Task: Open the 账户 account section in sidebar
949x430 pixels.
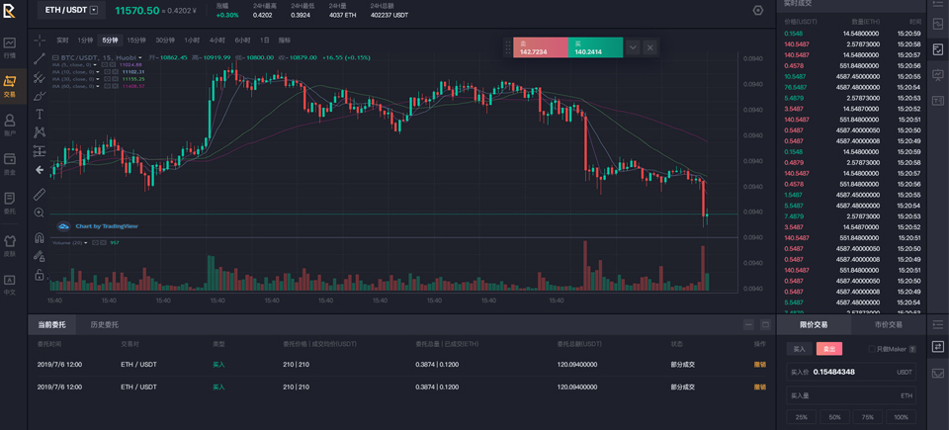Action: [x=10, y=125]
